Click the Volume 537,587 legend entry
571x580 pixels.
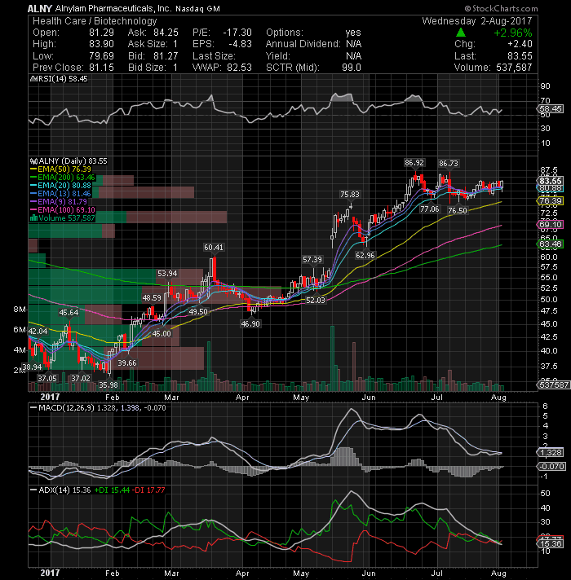(62, 217)
